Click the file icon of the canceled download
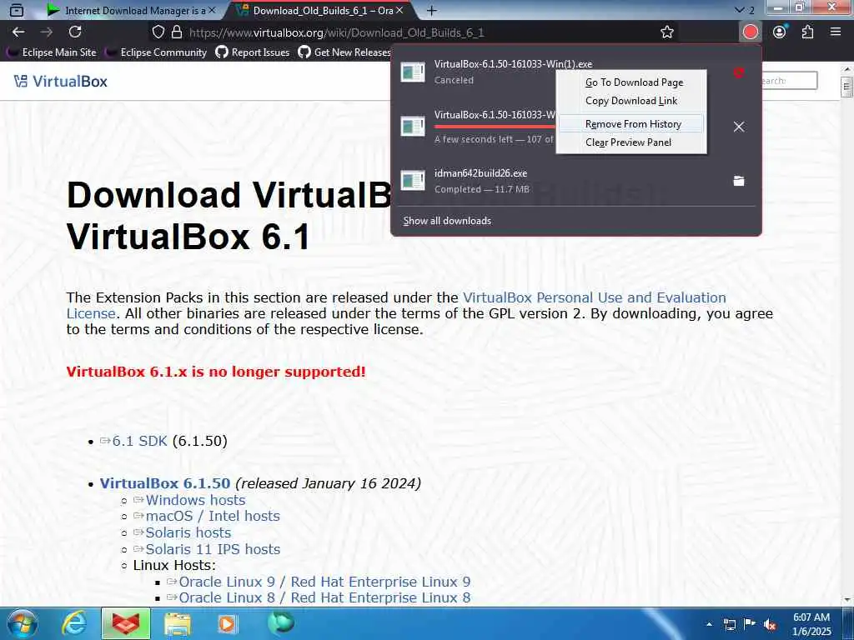 412,72
